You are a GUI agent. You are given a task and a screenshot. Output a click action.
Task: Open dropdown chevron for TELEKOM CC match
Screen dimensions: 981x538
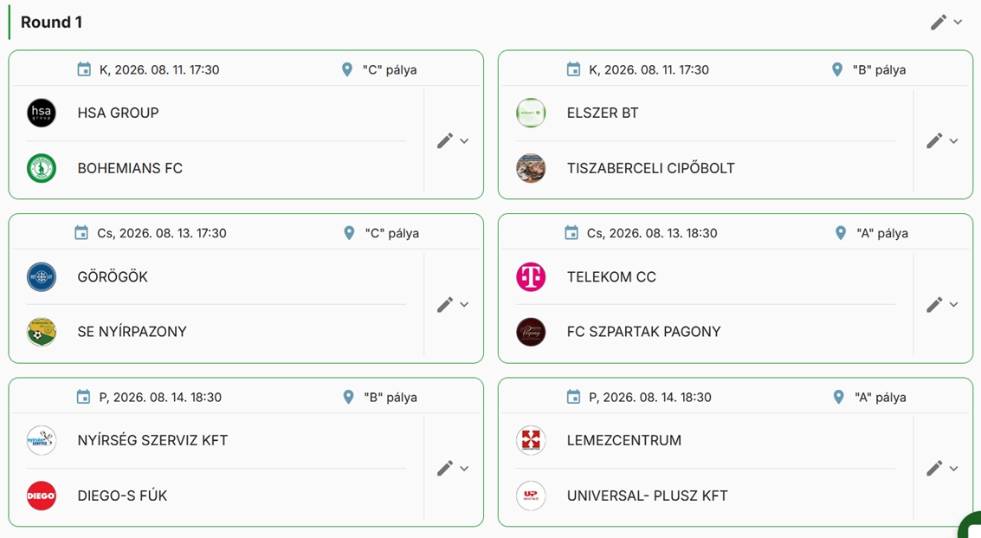coord(953,305)
